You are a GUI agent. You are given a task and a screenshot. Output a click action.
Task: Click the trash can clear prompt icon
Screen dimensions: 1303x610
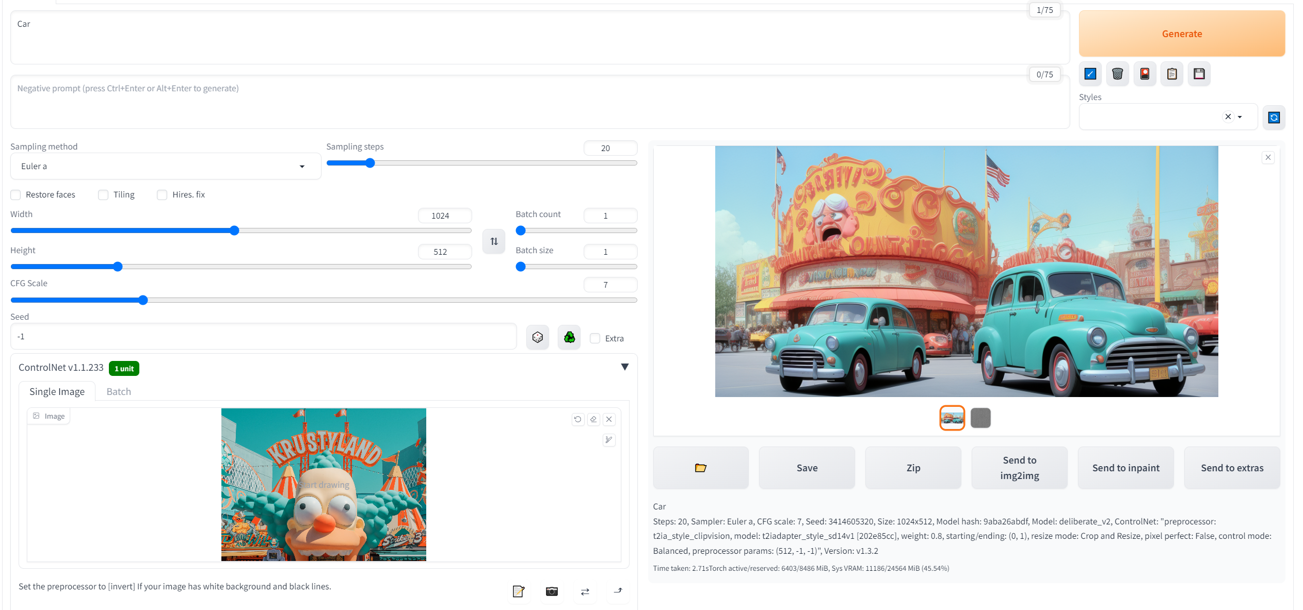[x=1117, y=74]
